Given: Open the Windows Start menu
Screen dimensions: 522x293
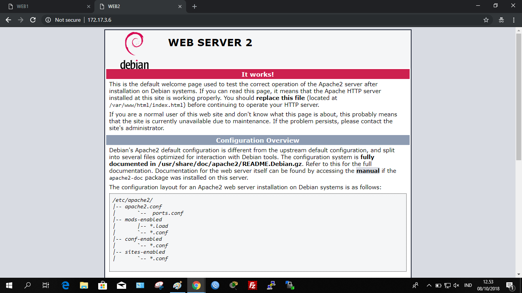Looking at the screenshot, I should click(9, 285).
